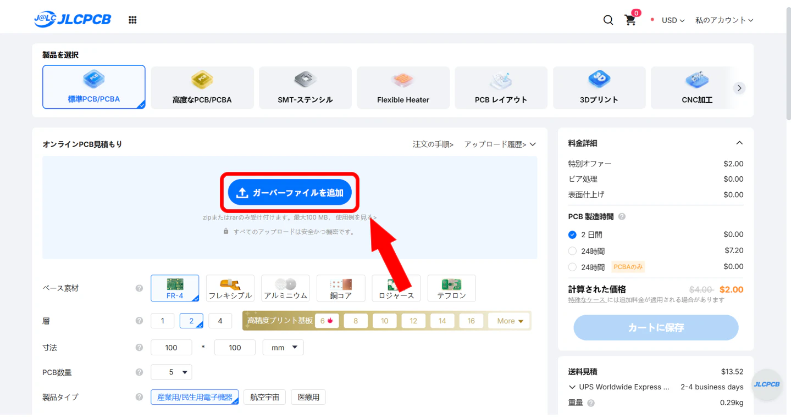
Task: Open 使用例を見る link
Action: point(356,217)
